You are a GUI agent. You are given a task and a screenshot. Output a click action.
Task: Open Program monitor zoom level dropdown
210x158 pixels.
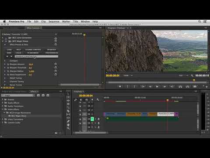[x=128, y=75]
